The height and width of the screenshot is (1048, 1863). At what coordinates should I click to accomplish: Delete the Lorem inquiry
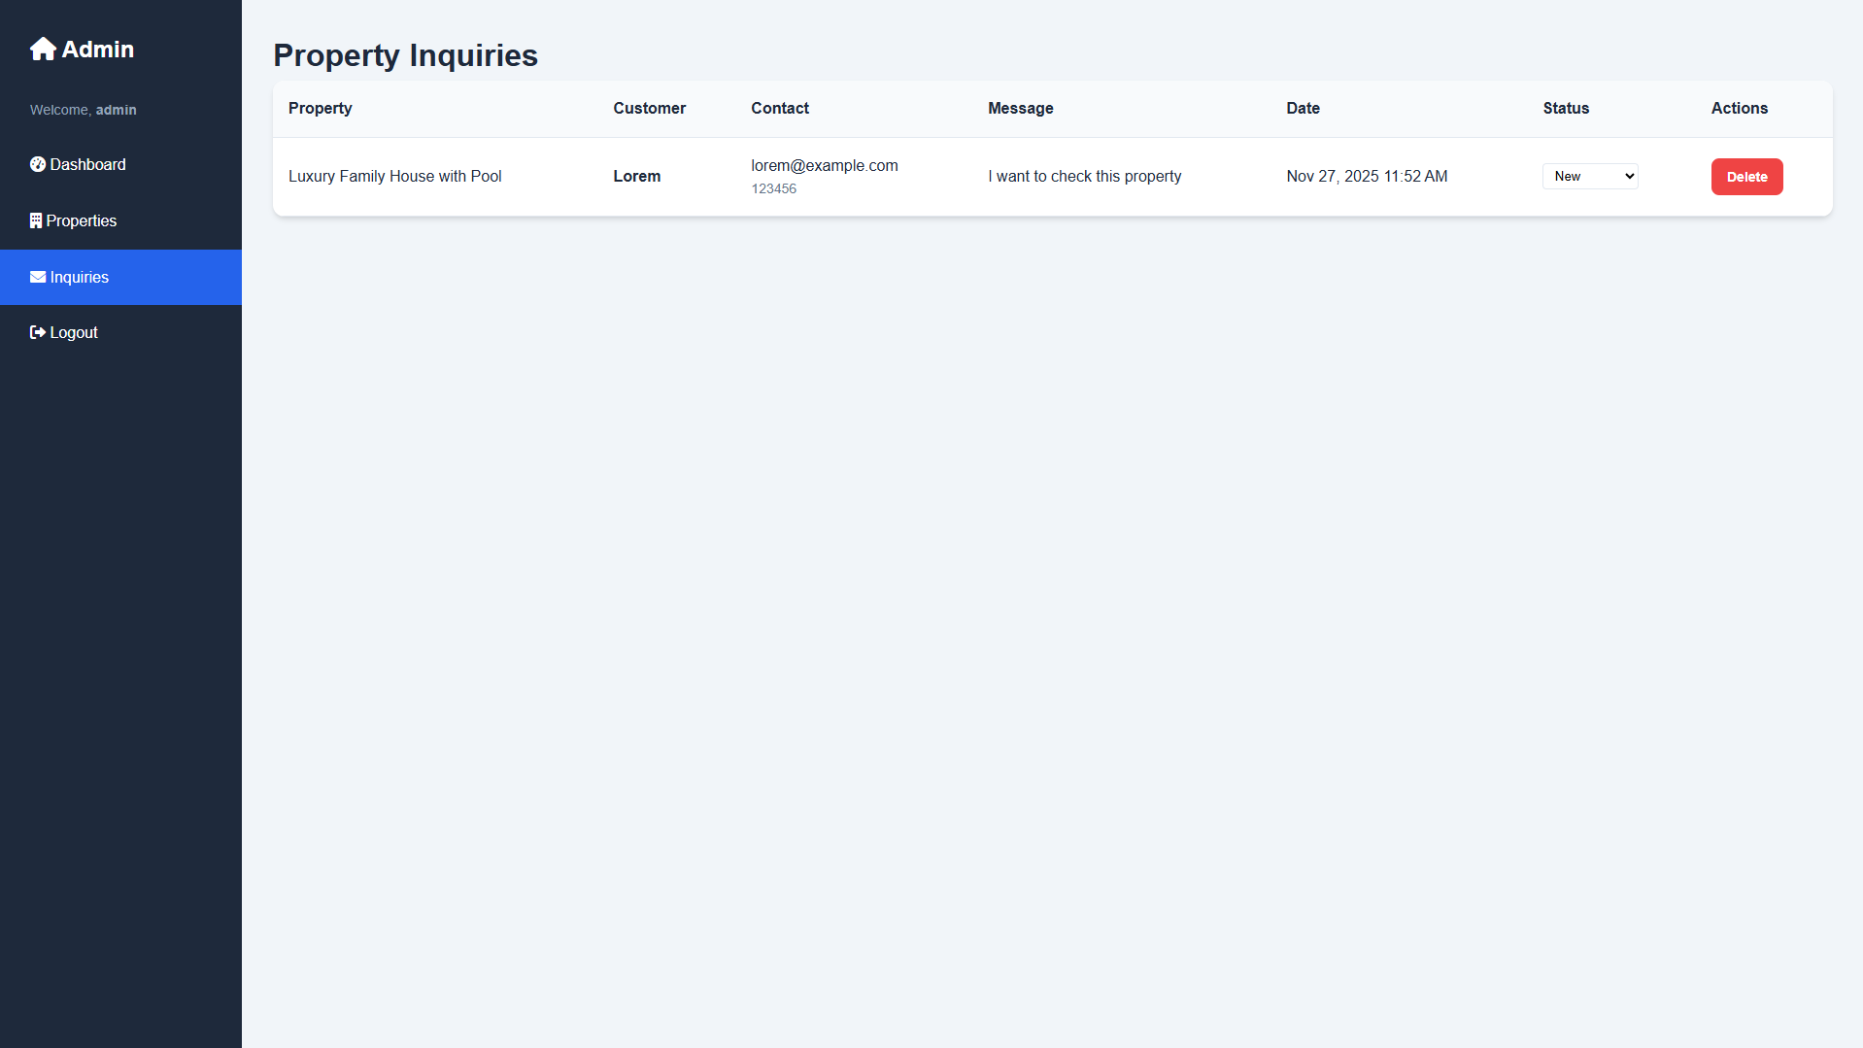1746,177
